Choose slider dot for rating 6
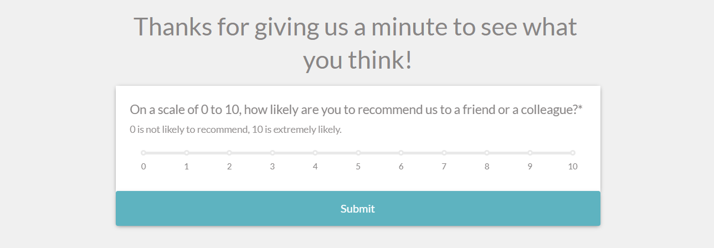Image resolution: width=714 pixels, height=248 pixels. [401, 153]
